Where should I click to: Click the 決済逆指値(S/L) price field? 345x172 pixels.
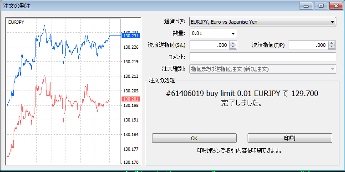pos(209,45)
